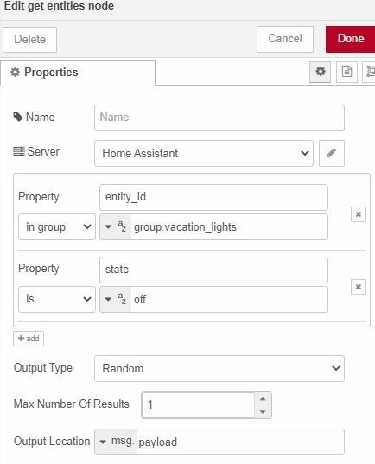The width and height of the screenshot is (375, 464).
Task: Open type selector for off value
Action: click(x=116, y=299)
